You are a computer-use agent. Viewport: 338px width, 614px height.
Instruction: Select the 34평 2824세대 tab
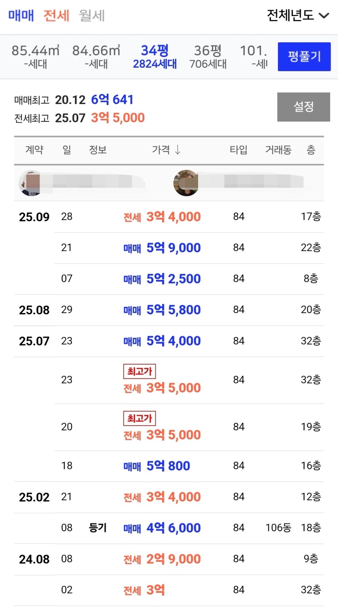click(155, 57)
